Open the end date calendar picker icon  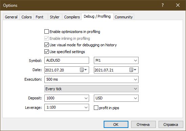pyautogui.click(x=133, y=70)
